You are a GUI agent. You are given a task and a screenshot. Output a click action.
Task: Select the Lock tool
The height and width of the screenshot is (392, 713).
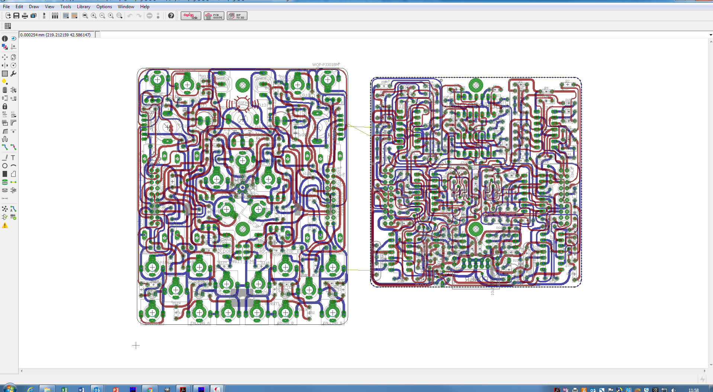pos(5,106)
